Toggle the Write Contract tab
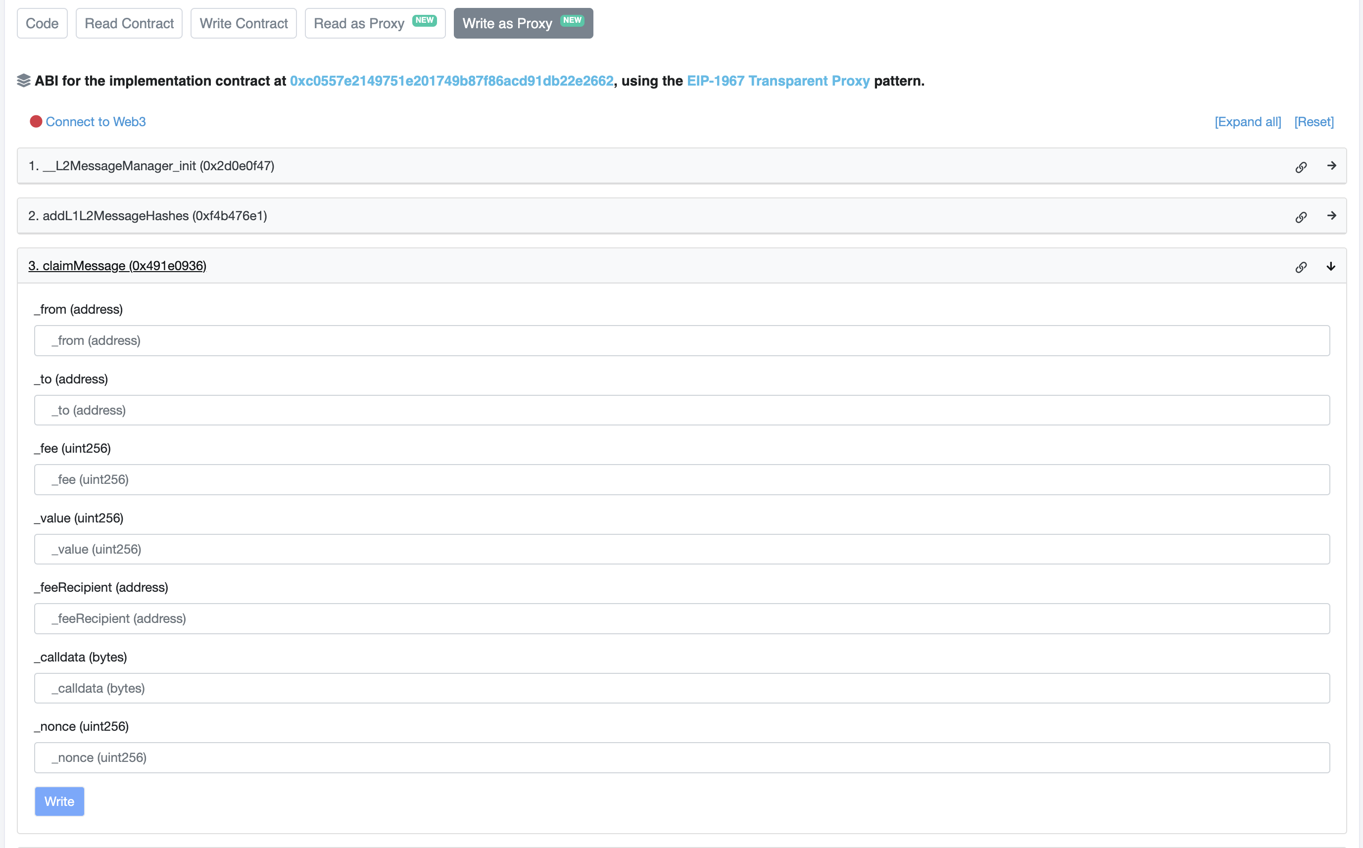 coord(243,22)
